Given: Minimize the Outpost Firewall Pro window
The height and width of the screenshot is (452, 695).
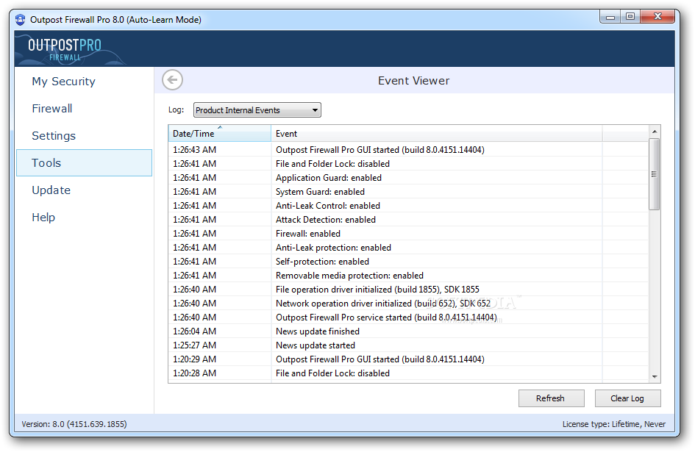Looking at the screenshot, I should click(610, 17).
